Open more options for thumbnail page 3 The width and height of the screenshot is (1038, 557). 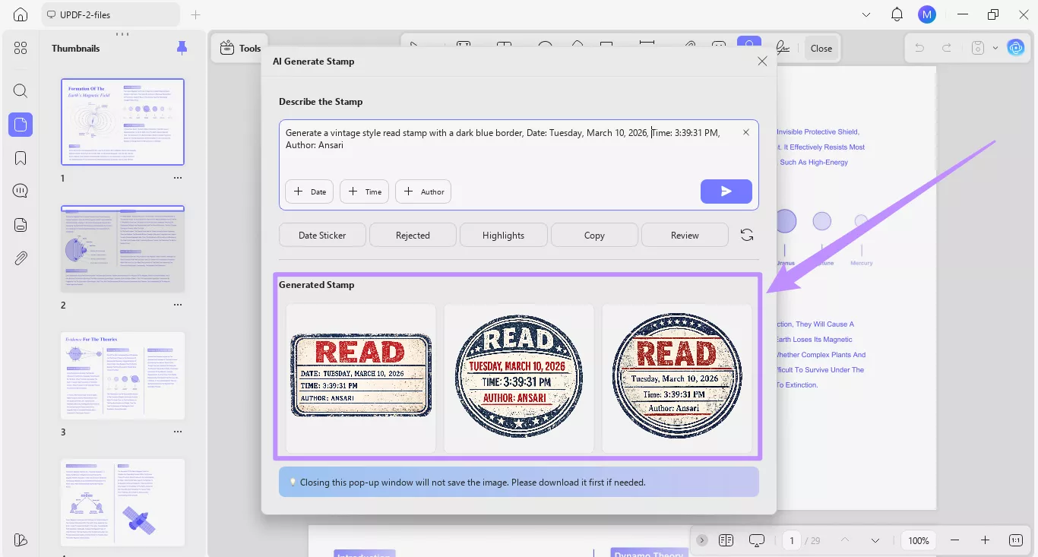(x=178, y=432)
